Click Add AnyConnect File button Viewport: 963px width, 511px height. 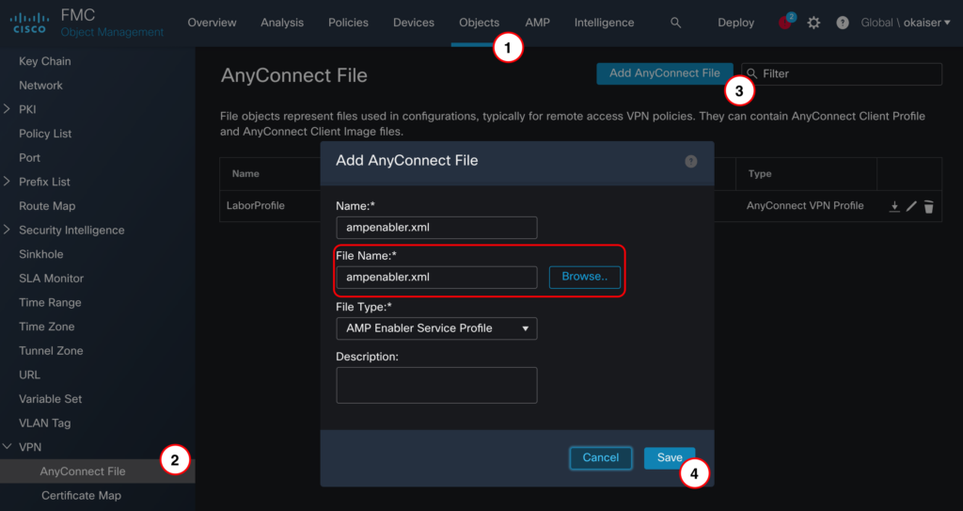665,73
